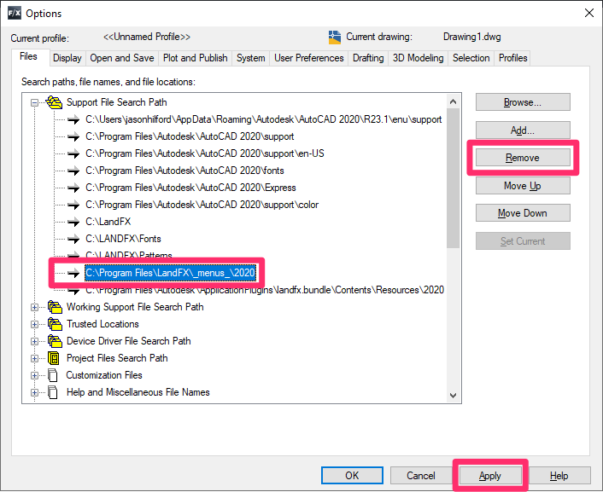Expand the Help and Miscellaneous File Names node
Screen dimensions: 603x492
35,392
